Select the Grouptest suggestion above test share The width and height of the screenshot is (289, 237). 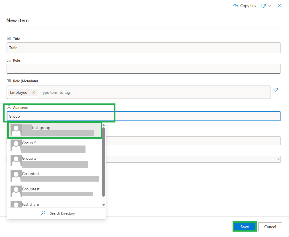pyautogui.click(x=55, y=192)
